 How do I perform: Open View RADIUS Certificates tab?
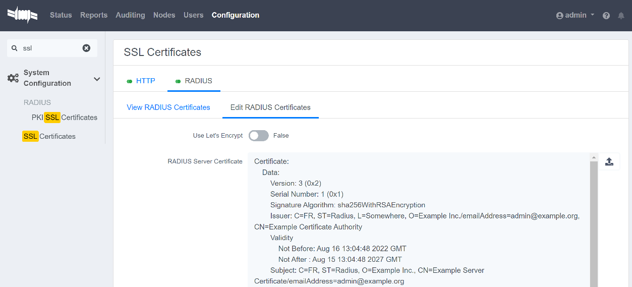(x=168, y=107)
